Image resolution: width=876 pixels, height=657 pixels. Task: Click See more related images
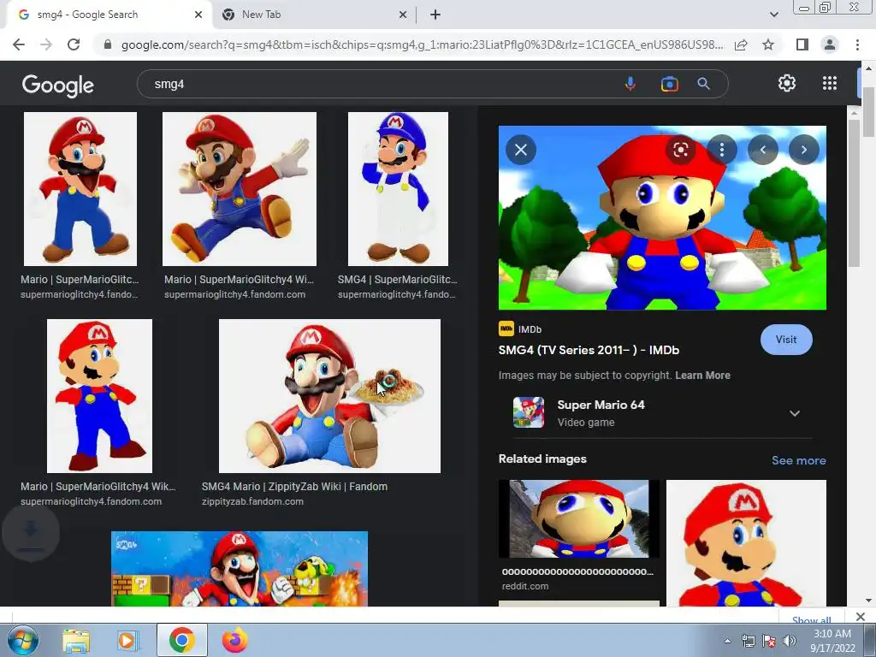pos(798,460)
